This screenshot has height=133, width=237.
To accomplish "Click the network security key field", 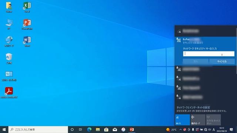I will coord(209,54).
